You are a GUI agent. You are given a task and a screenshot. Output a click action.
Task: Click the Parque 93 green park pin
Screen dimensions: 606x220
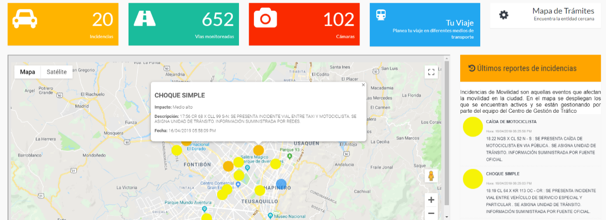point(289,157)
